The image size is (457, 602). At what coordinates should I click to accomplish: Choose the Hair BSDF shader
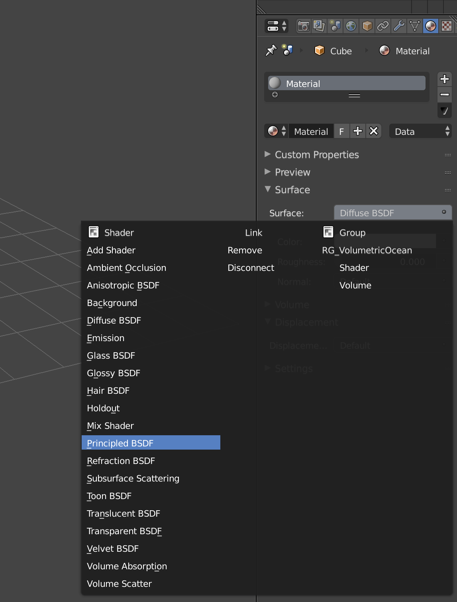click(151, 391)
